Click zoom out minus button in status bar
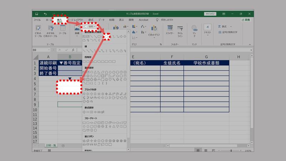286x161 pixels. [219, 151]
